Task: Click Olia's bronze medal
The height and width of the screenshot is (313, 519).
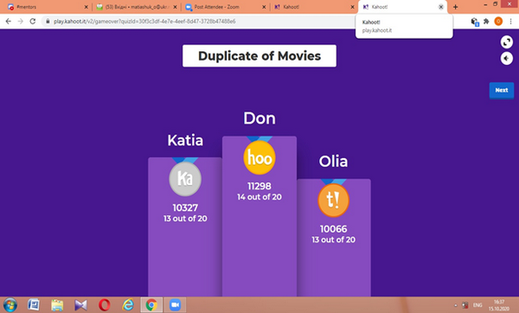Action: [333, 201]
